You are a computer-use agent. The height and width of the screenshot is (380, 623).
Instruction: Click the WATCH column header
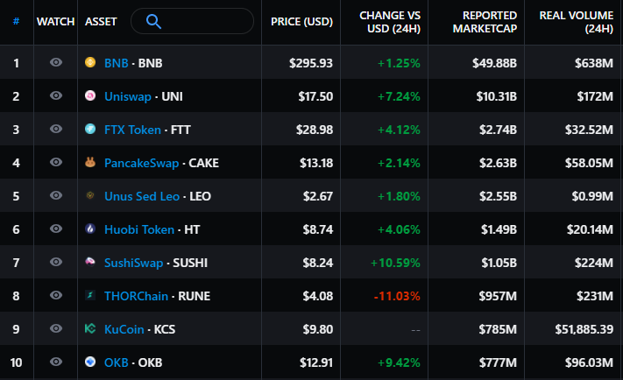(55, 21)
